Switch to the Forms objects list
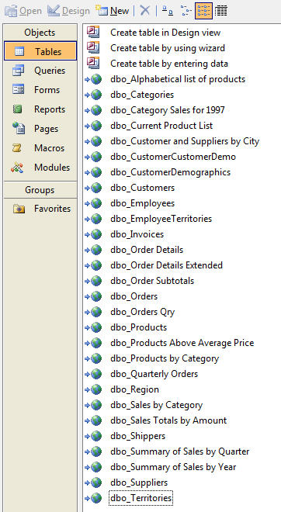Image resolution: width=281 pixels, height=512 pixels. click(x=40, y=90)
